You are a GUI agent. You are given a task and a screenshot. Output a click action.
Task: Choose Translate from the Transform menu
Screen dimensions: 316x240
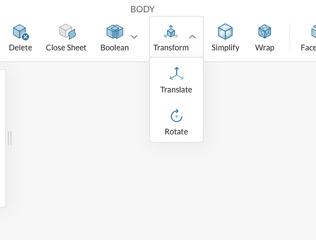click(176, 90)
